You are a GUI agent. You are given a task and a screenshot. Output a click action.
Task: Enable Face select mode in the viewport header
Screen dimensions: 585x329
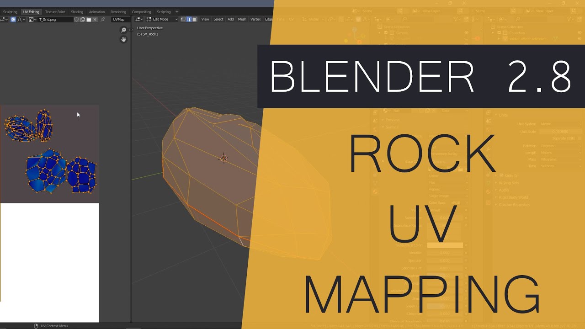(x=194, y=19)
